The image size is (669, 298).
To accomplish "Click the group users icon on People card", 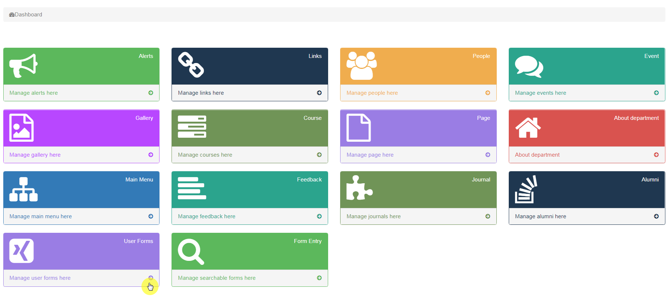I will 361,66.
